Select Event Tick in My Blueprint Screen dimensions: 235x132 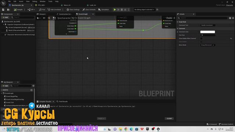click(10, 103)
